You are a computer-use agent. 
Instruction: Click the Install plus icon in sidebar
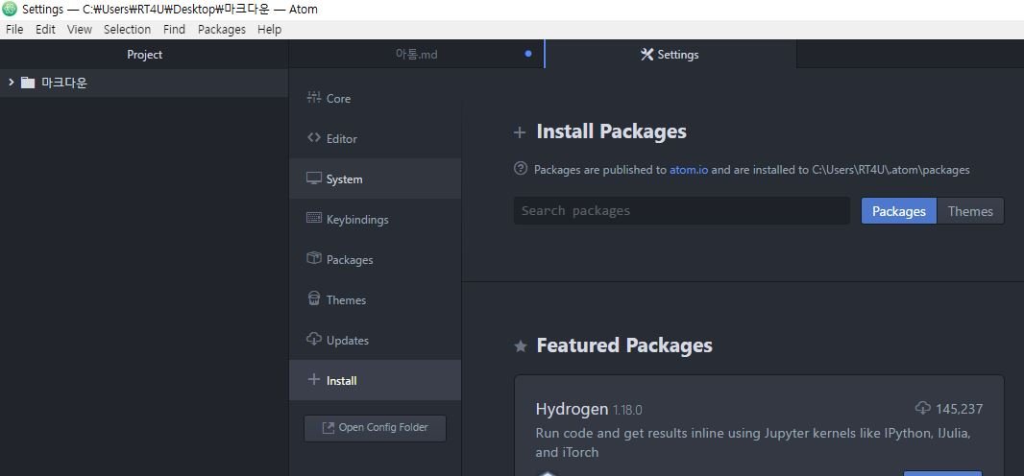coord(313,380)
